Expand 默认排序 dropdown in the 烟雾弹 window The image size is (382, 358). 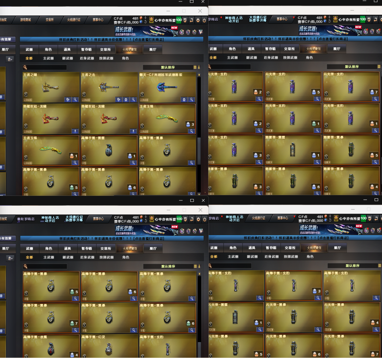352,67
